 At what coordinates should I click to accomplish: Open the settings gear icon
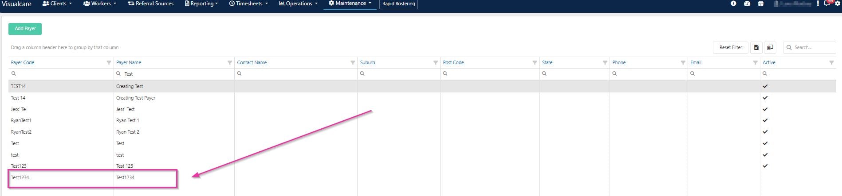pyautogui.click(x=838, y=4)
